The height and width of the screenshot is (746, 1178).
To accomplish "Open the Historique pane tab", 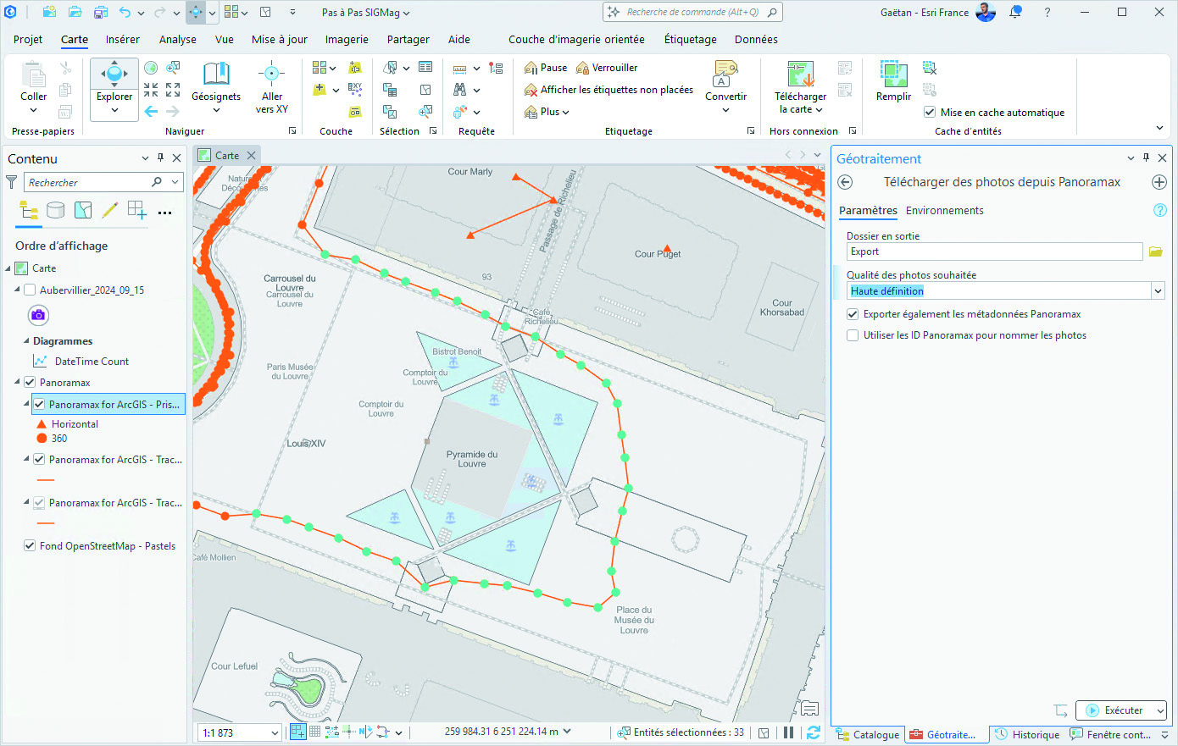I will click(x=1027, y=734).
